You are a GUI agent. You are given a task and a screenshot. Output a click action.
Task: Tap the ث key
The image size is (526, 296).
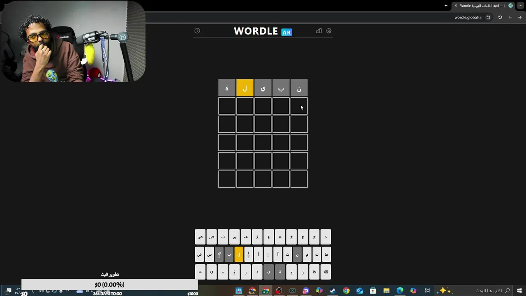[x=223, y=237]
